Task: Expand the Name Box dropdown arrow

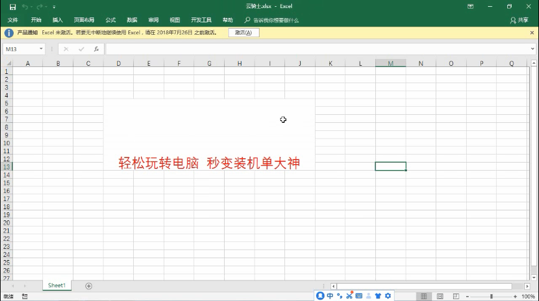Action: [41, 49]
